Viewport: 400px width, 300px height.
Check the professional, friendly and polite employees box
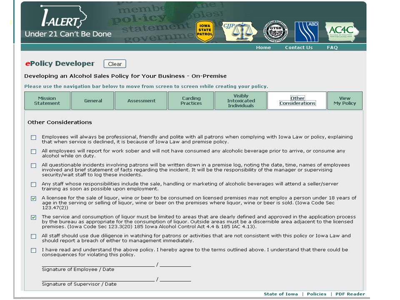coord(33,137)
